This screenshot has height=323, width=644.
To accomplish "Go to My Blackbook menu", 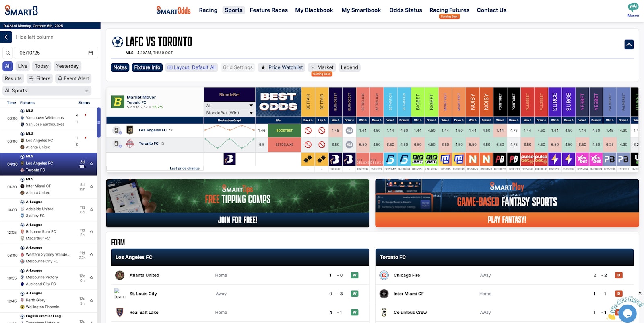I will (314, 10).
